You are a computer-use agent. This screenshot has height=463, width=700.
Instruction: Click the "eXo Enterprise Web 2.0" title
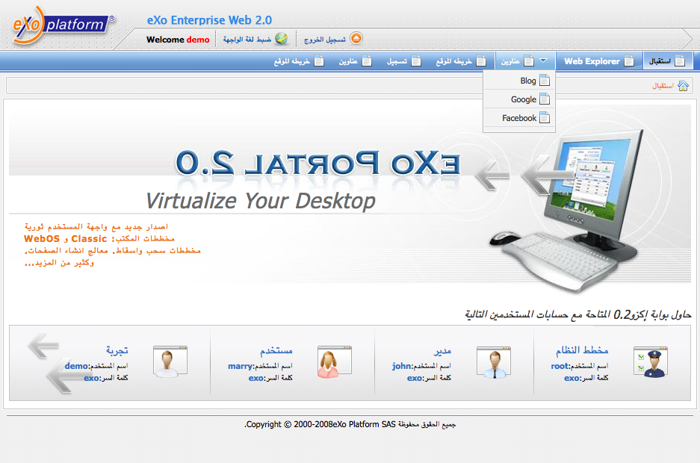click(x=209, y=20)
